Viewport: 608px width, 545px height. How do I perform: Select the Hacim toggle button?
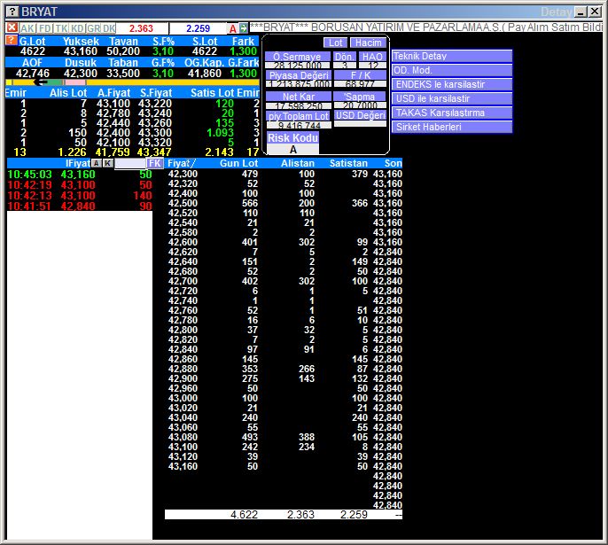click(369, 43)
